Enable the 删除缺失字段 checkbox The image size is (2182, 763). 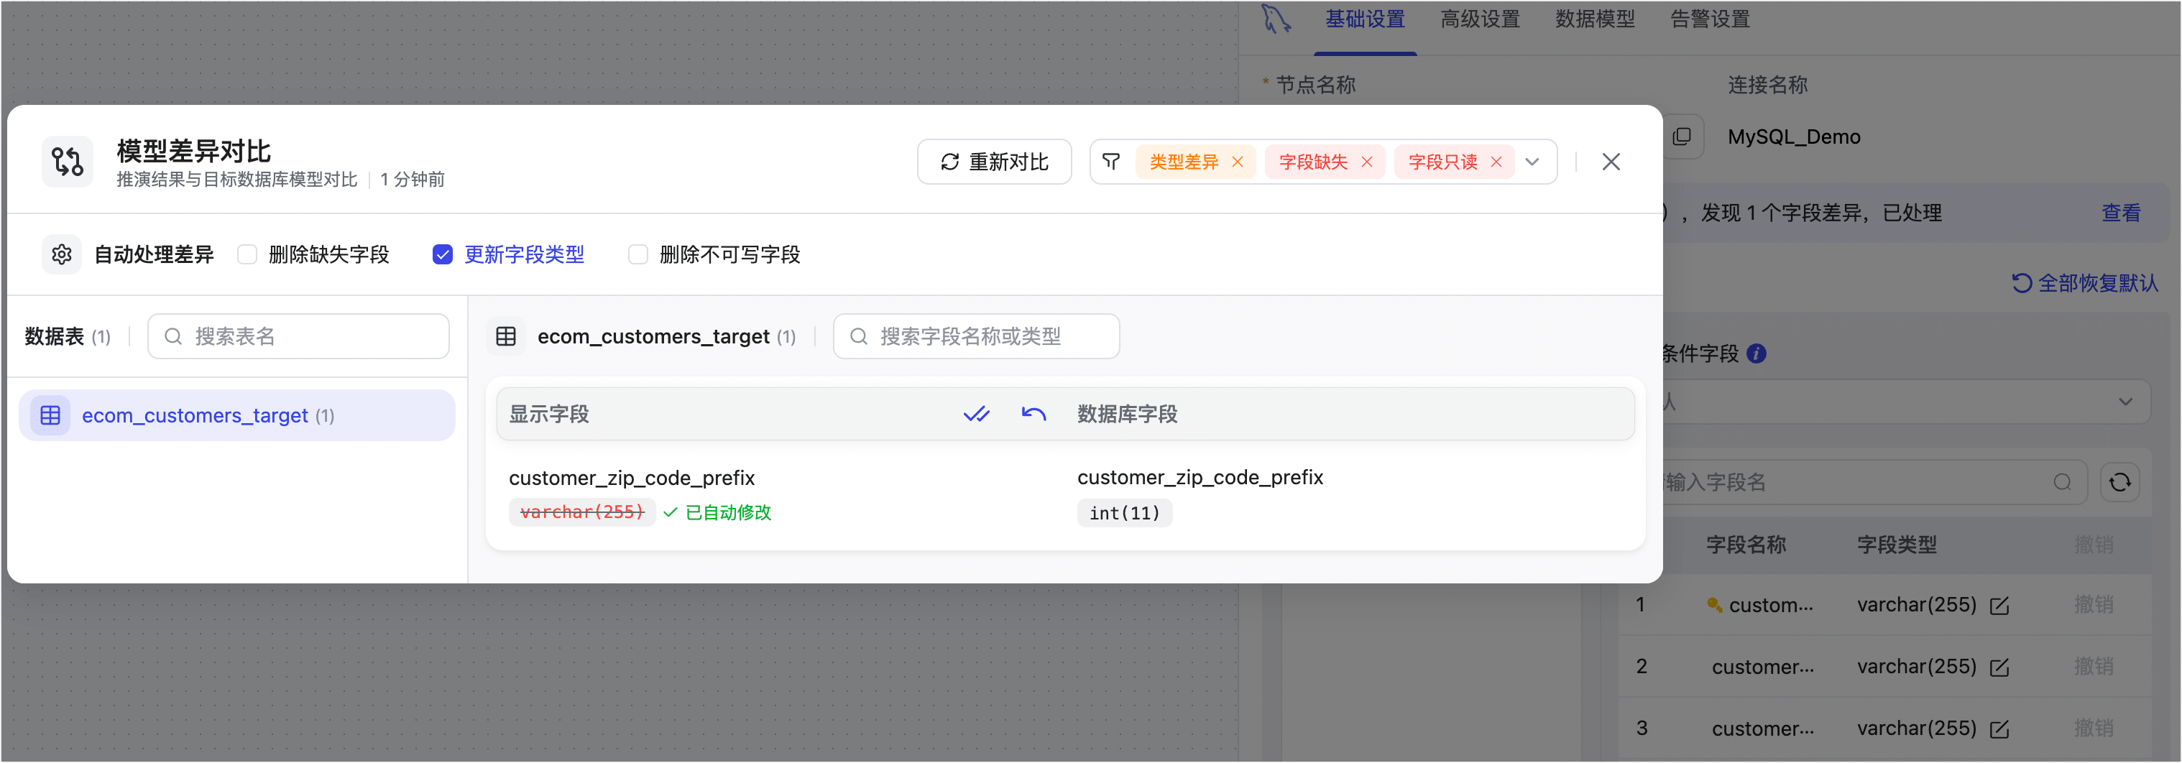click(x=247, y=254)
